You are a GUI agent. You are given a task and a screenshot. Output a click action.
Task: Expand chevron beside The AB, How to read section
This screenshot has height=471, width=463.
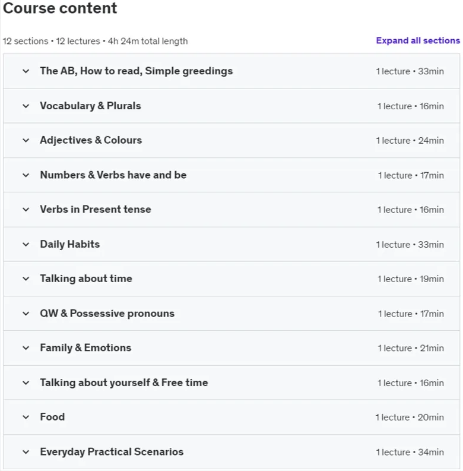[26, 71]
